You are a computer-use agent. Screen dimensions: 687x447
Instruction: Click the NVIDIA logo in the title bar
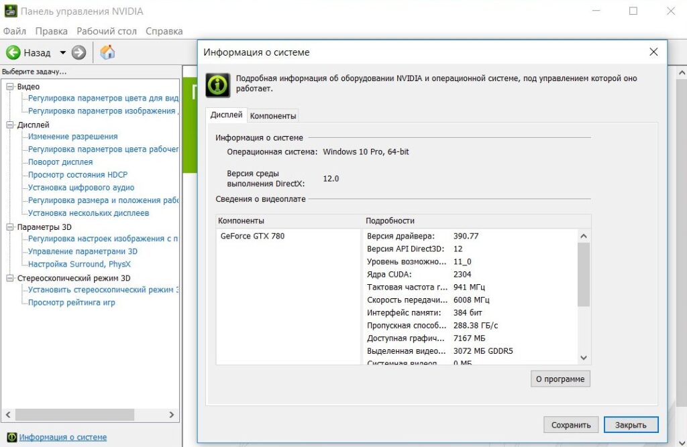coord(11,11)
